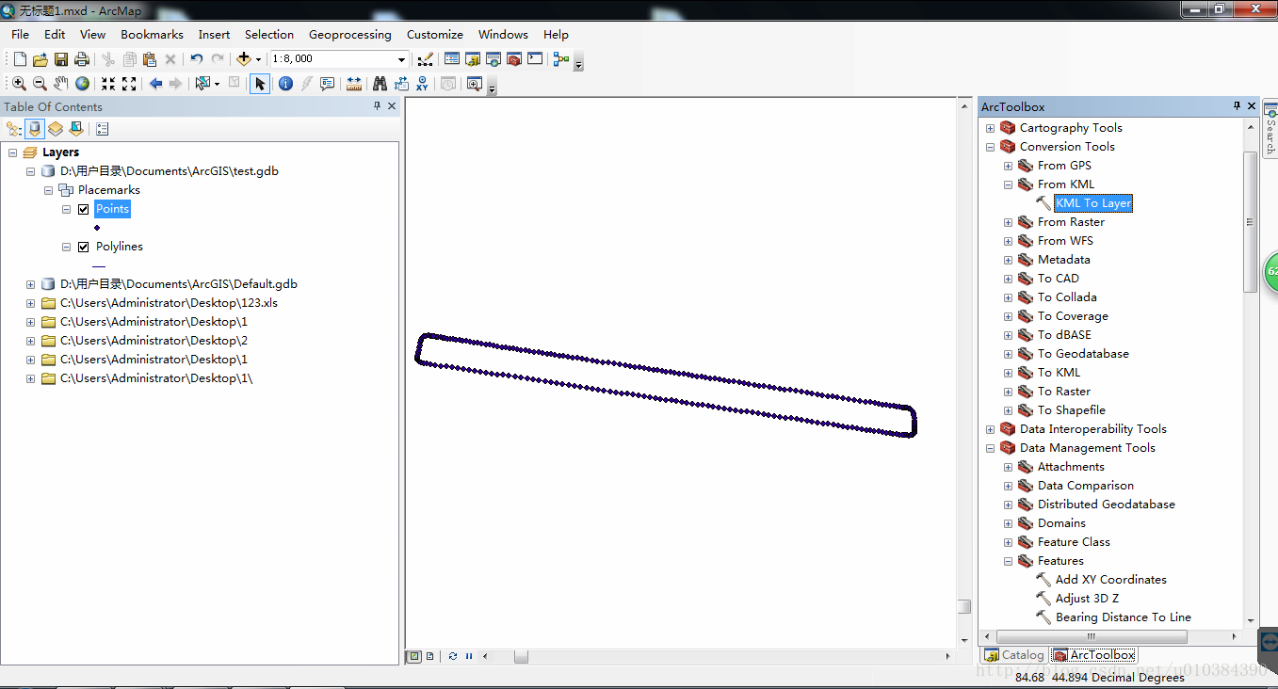Open the Geoprocessing menu

350,35
